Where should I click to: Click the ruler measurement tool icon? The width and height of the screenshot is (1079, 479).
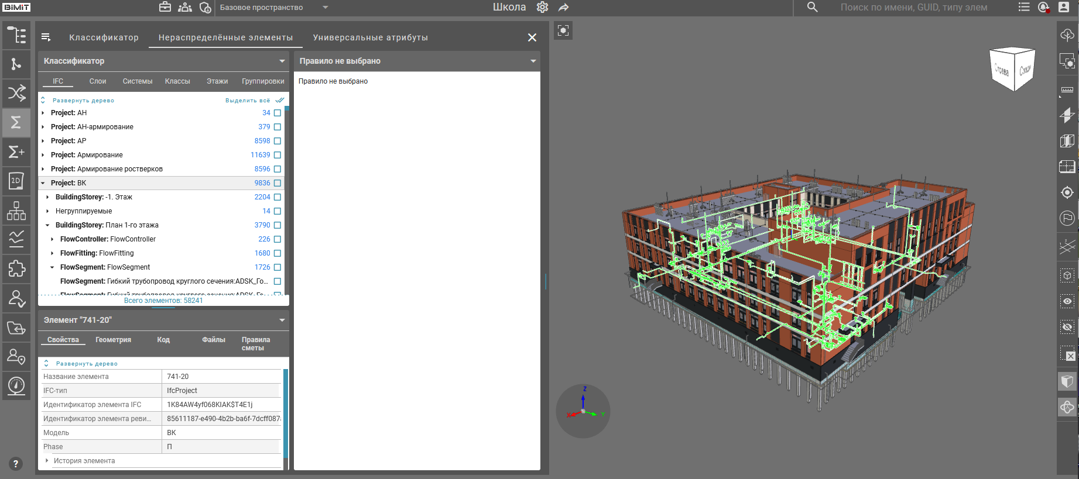tap(1067, 89)
